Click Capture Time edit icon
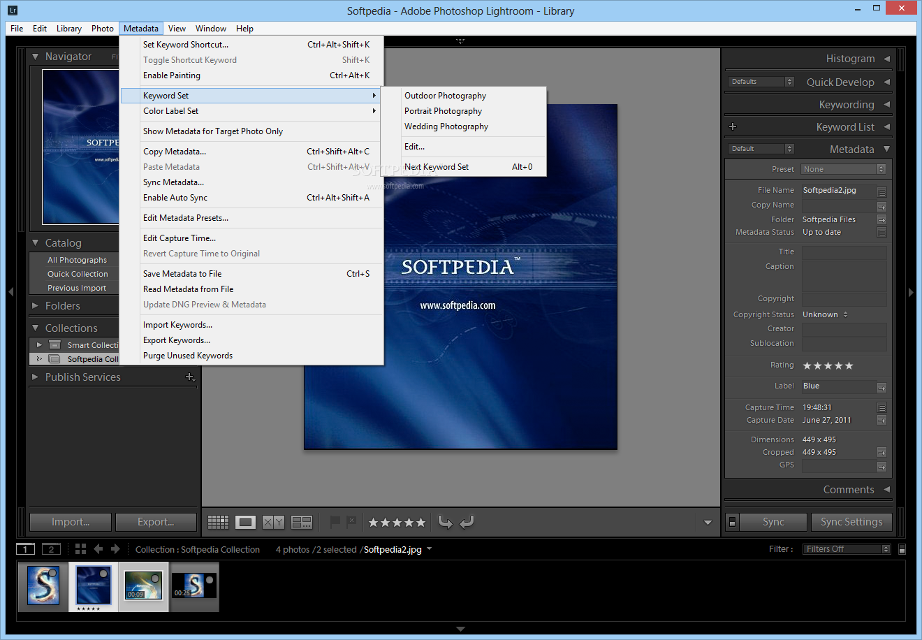This screenshot has width=922, height=640. pyautogui.click(x=881, y=407)
